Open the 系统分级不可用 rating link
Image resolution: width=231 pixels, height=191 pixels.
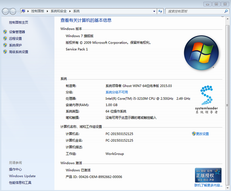point(117,93)
